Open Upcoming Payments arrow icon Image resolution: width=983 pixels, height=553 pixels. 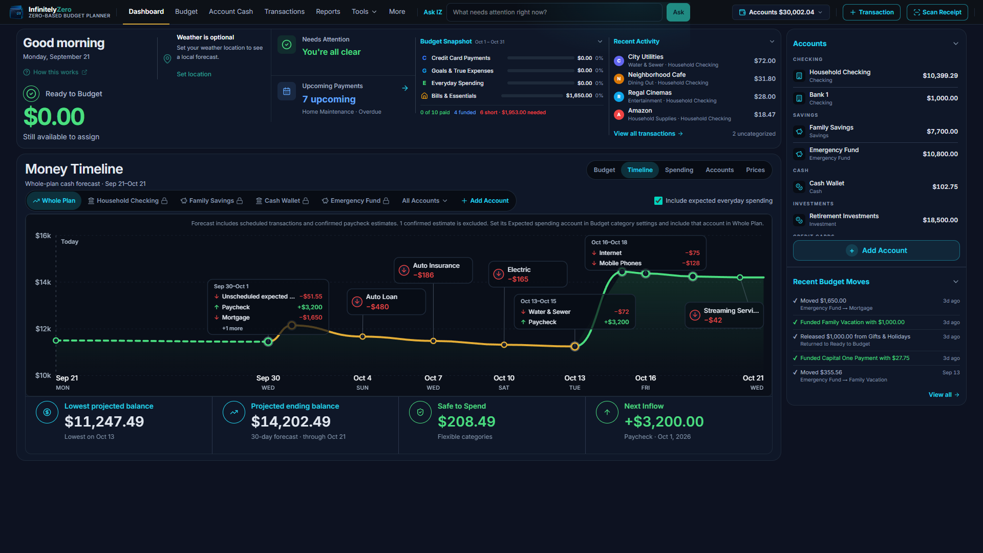(x=405, y=88)
